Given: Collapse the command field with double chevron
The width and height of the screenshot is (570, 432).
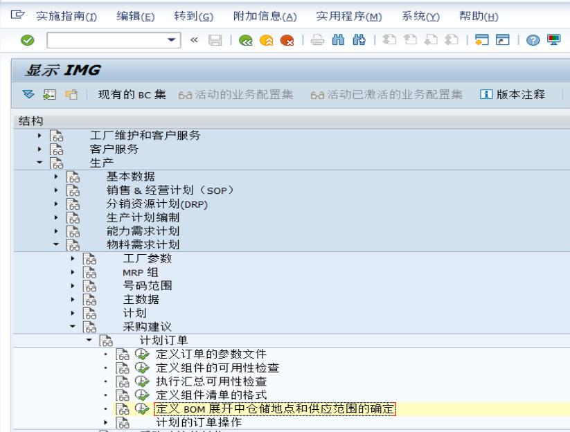Looking at the screenshot, I should 194,40.
